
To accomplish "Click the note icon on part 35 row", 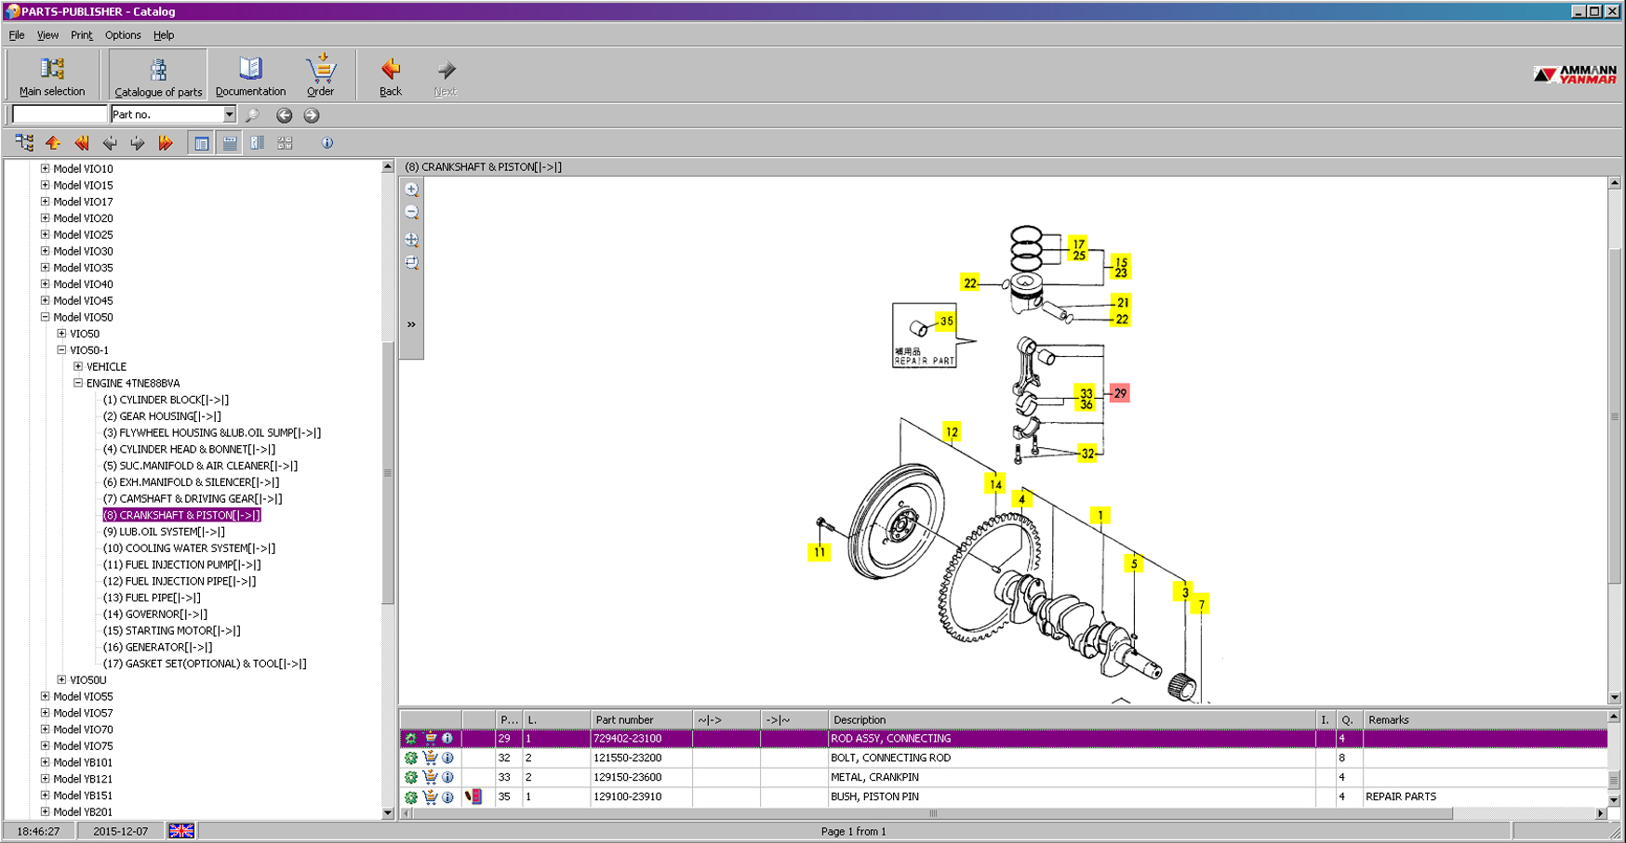I will [x=473, y=797].
